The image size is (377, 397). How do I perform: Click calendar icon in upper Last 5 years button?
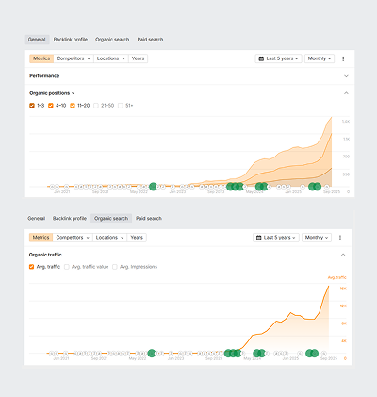261,58
